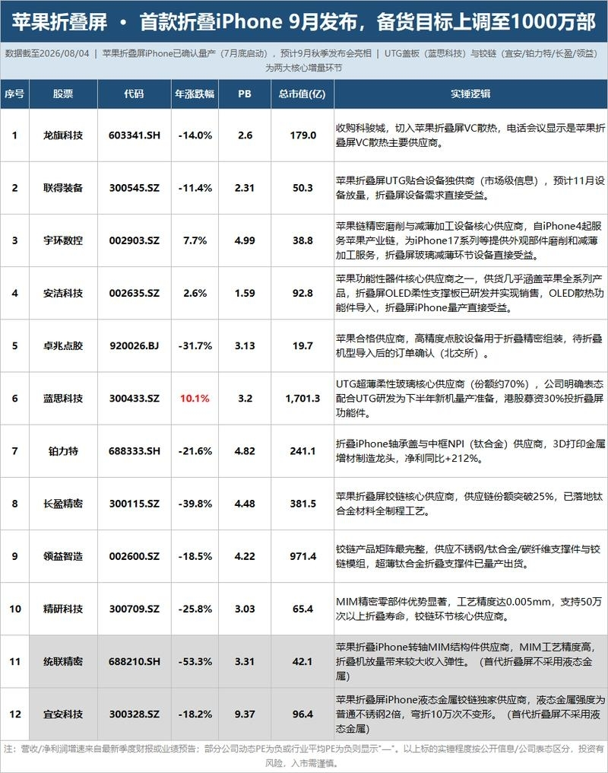Click the 序号 column header

click(14, 94)
